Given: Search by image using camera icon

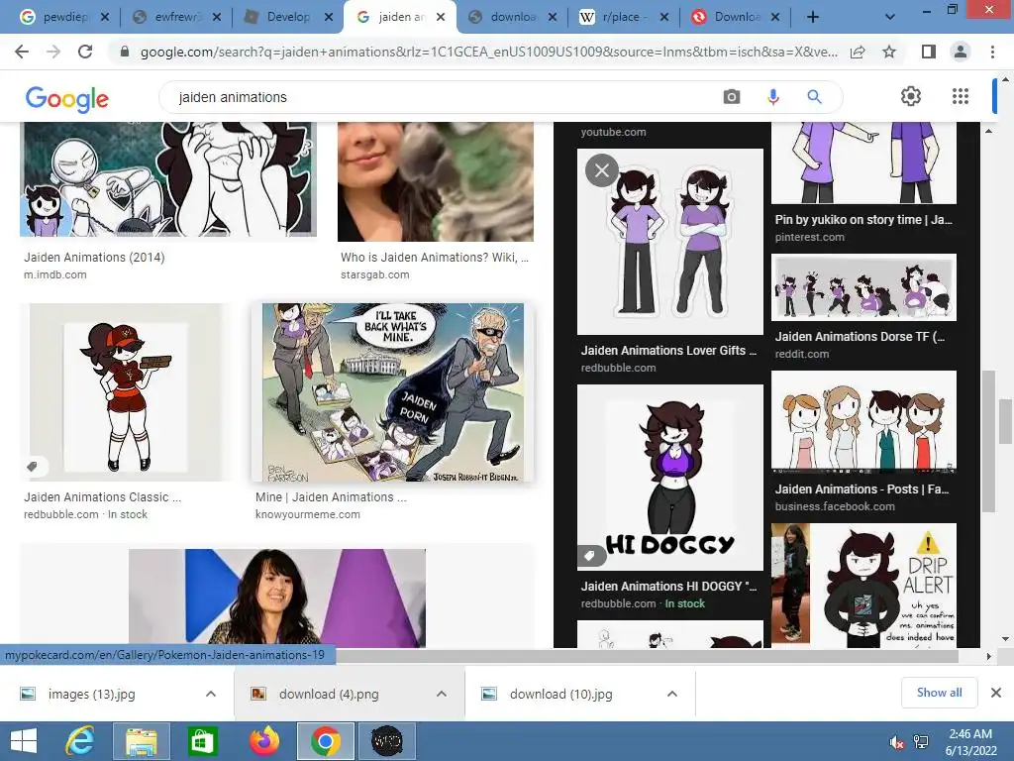Looking at the screenshot, I should (732, 97).
